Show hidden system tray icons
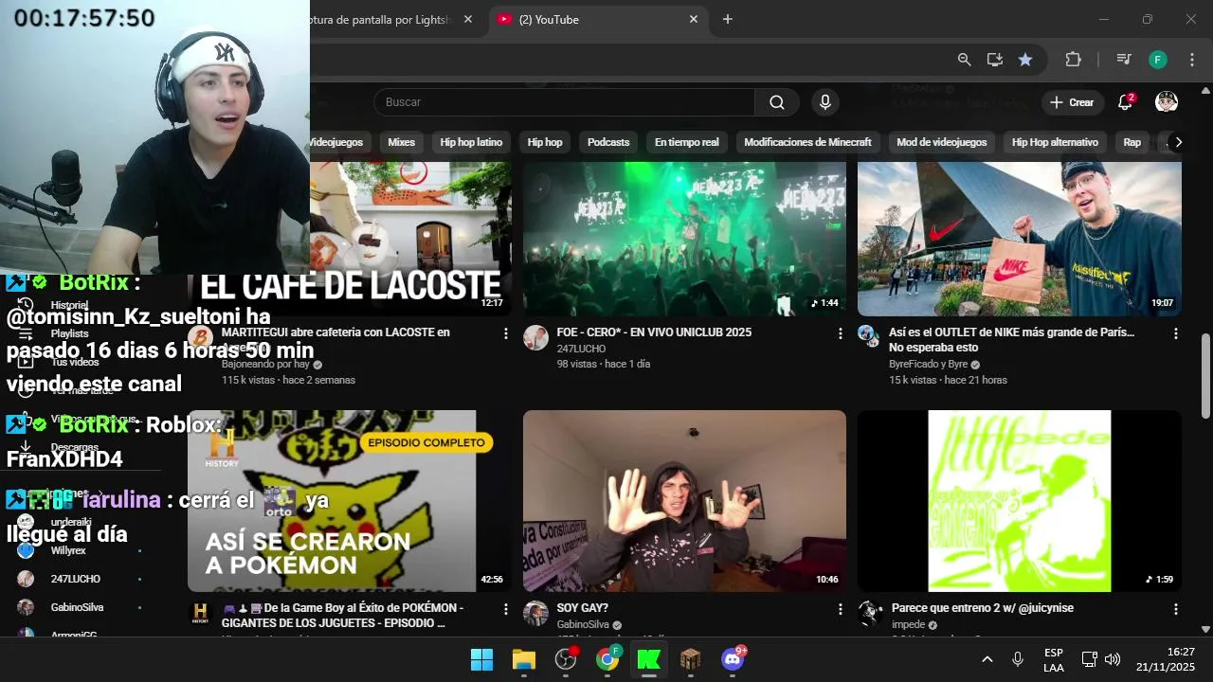 click(987, 659)
